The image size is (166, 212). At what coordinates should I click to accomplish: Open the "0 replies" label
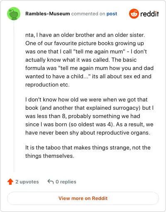click(x=66, y=182)
